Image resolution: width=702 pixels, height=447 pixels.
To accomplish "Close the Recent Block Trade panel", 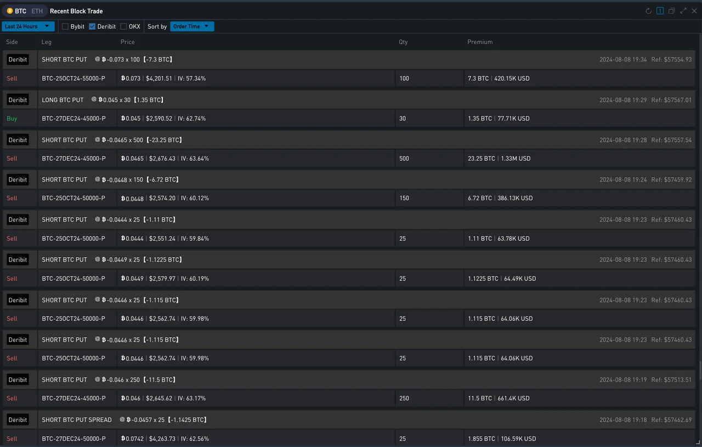I will tap(694, 11).
